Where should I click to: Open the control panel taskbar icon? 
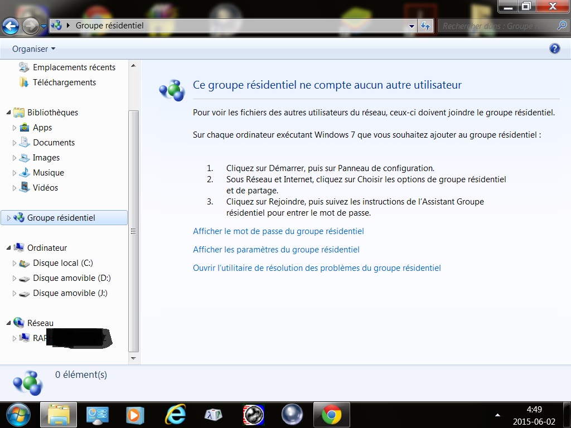(97, 415)
